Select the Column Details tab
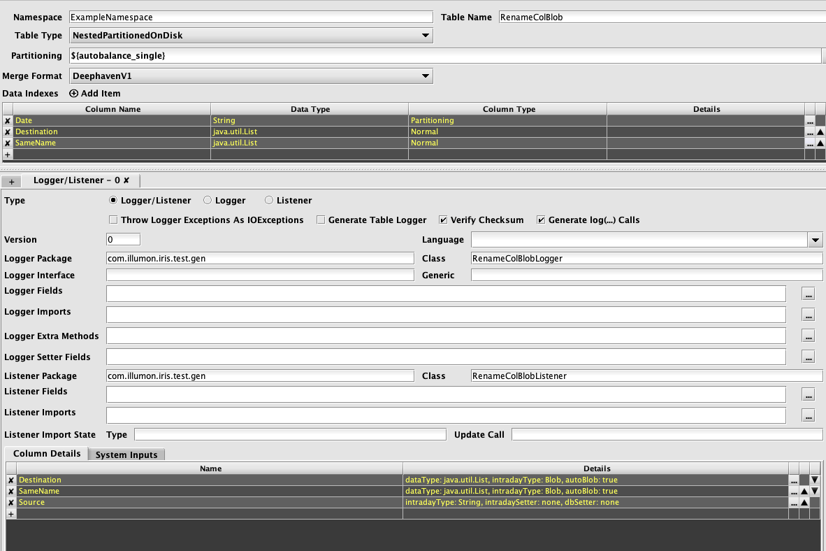Viewport: 826px width, 551px height. point(47,454)
